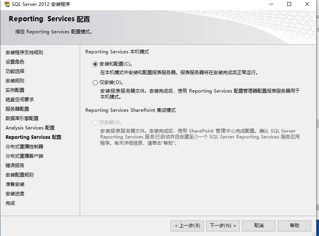Open help with the 帮助 button

click(294, 226)
